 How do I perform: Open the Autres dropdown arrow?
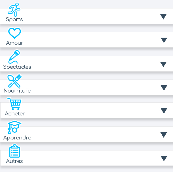pos(164,158)
